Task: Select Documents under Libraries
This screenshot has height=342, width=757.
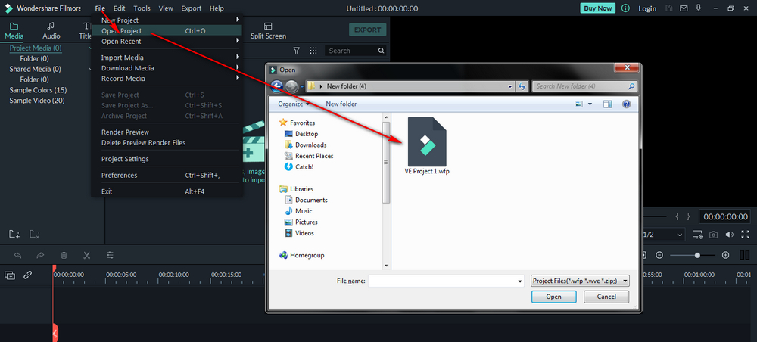Action: tap(306, 200)
